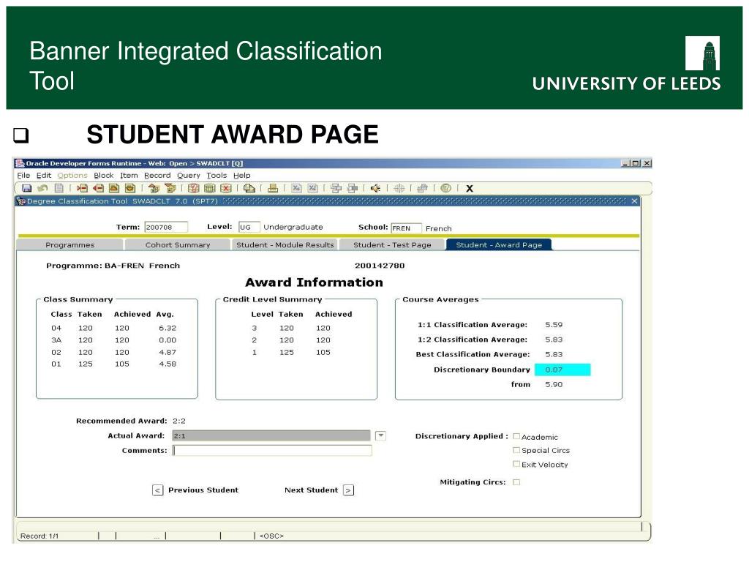This screenshot has width=749, height=562.
Task: Open the Query menu
Action: 189,176
